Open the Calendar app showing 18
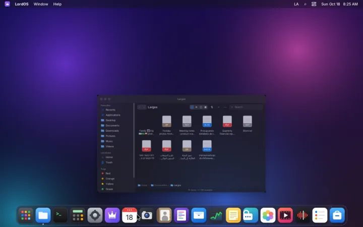363x227 pixels. [x=130, y=215]
